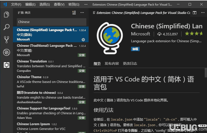Click the download count 4,353,897
The image size is (207, 133).
coord(170,34)
